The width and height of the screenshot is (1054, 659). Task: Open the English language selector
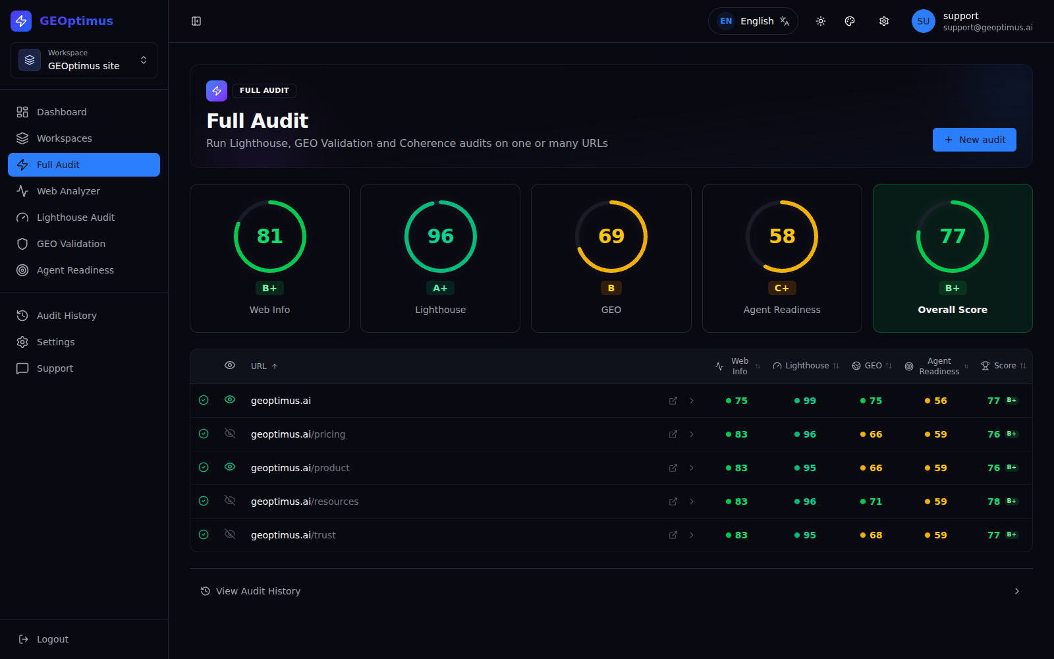coord(753,21)
